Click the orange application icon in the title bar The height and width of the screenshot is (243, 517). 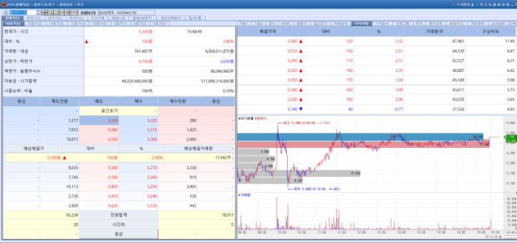3,5
